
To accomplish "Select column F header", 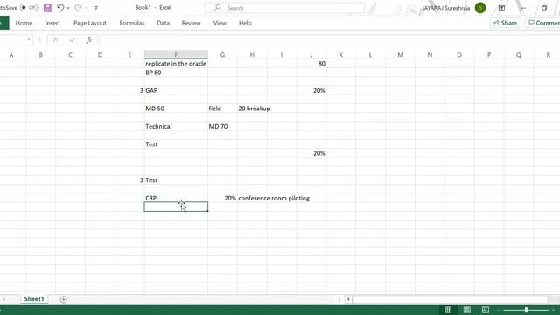I will [x=176, y=54].
